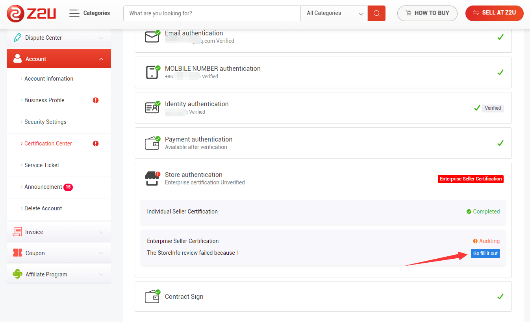Click the red search magnifier button
Image resolution: width=530 pixels, height=322 pixels.
[376, 13]
